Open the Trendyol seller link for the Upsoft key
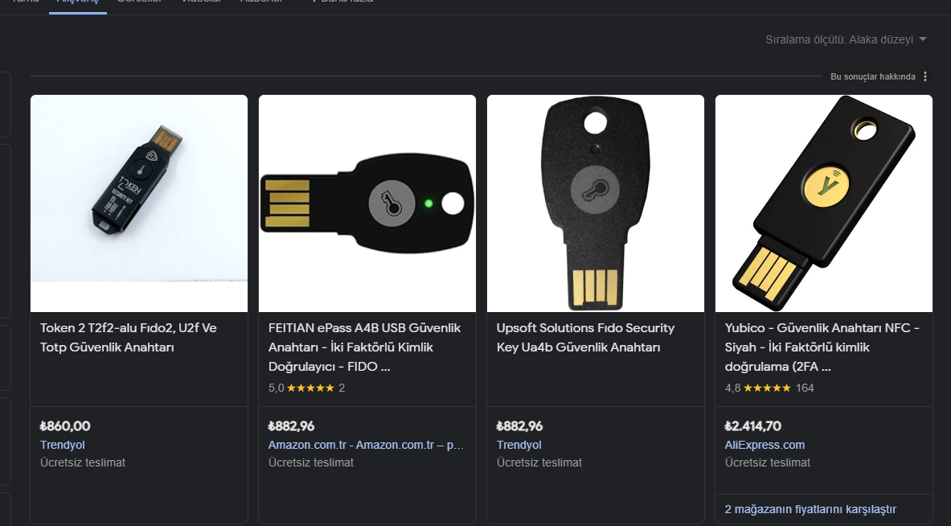Screen dimensions: 951x526 (519, 445)
